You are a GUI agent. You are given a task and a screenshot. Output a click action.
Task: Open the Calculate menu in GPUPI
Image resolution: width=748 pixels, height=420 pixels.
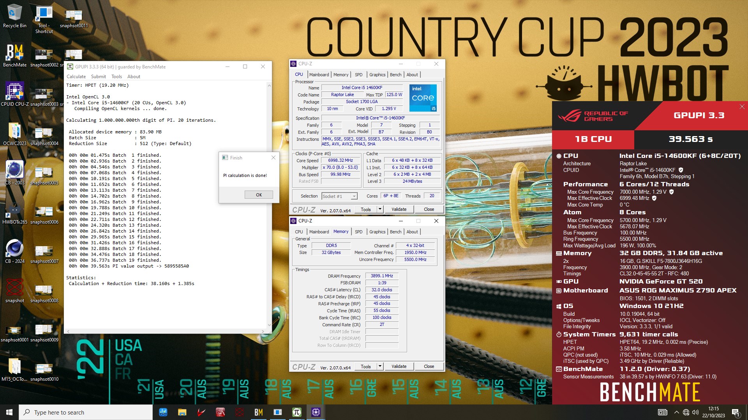tap(76, 77)
